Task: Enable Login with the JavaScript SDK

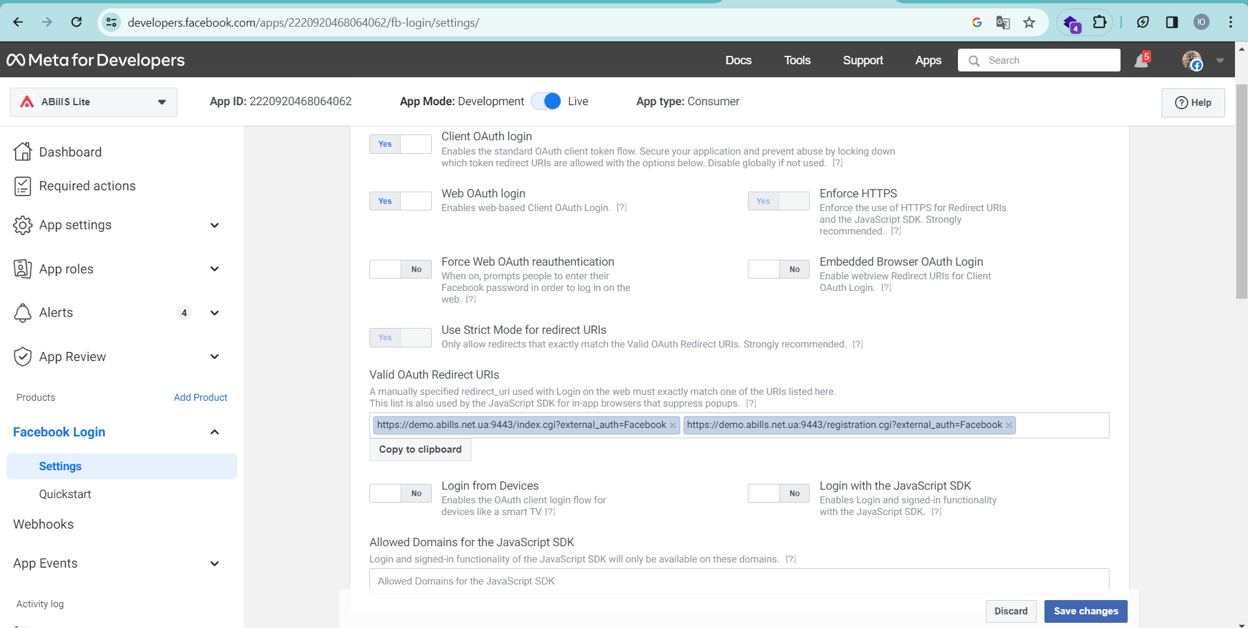Action: (778, 494)
